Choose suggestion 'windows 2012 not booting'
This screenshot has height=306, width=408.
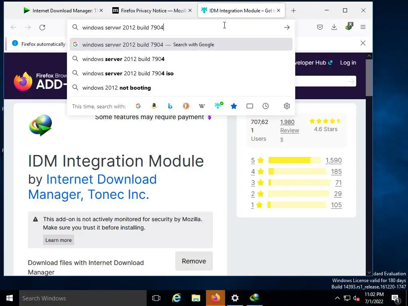(181, 88)
